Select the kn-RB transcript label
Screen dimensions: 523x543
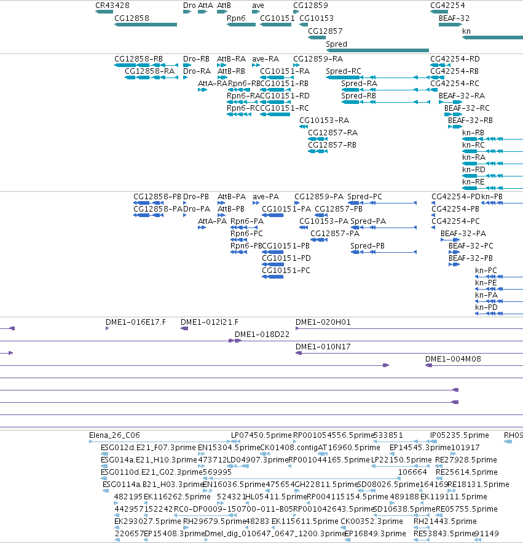tap(473, 133)
